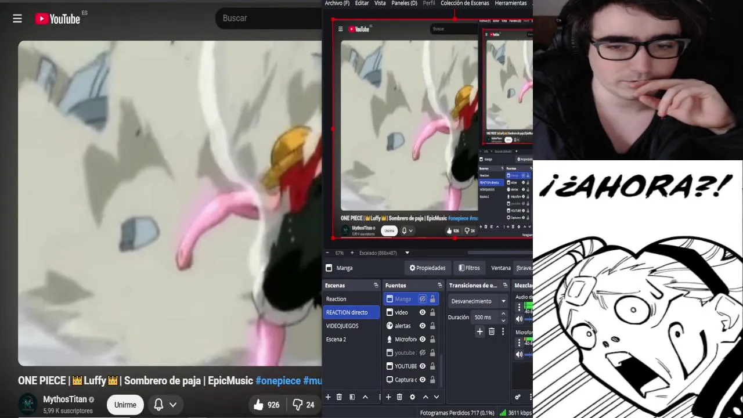Dislike the video with 24 dislikes
Image resolution: width=743 pixels, height=418 pixels.
coord(303,405)
